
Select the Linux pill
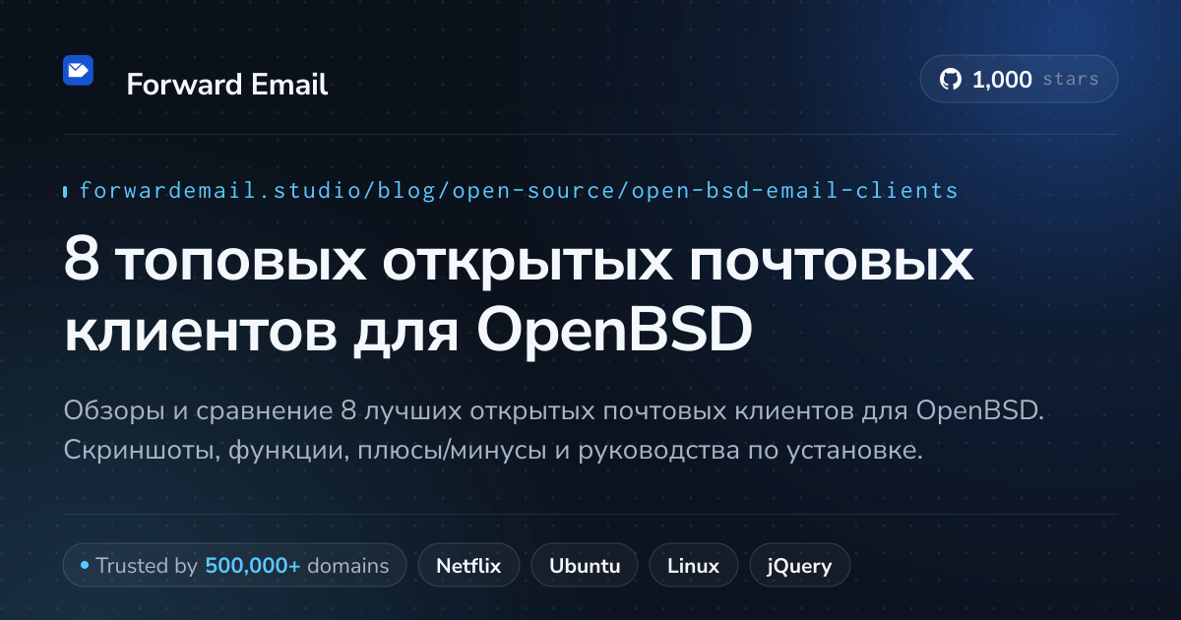click(693, 566)
